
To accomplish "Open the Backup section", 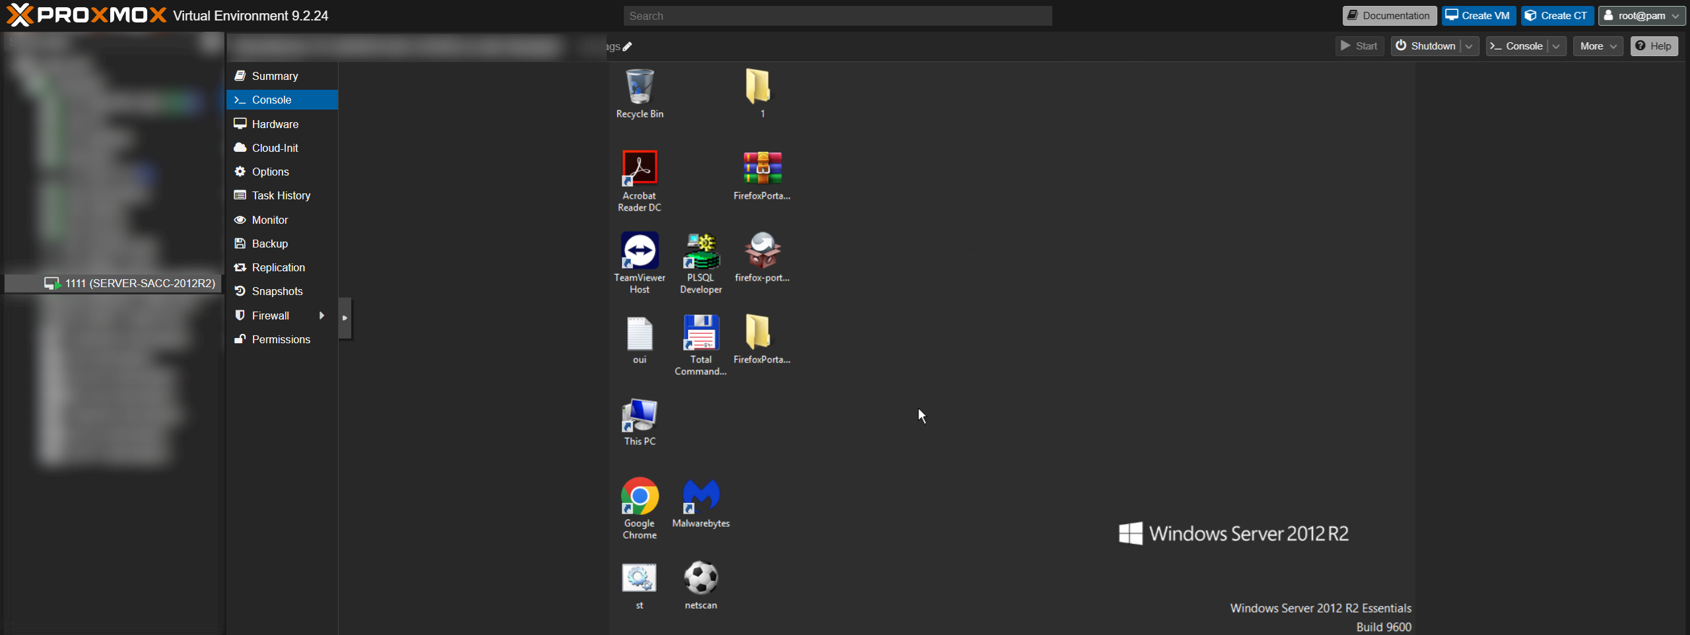I will coord(282,244).
